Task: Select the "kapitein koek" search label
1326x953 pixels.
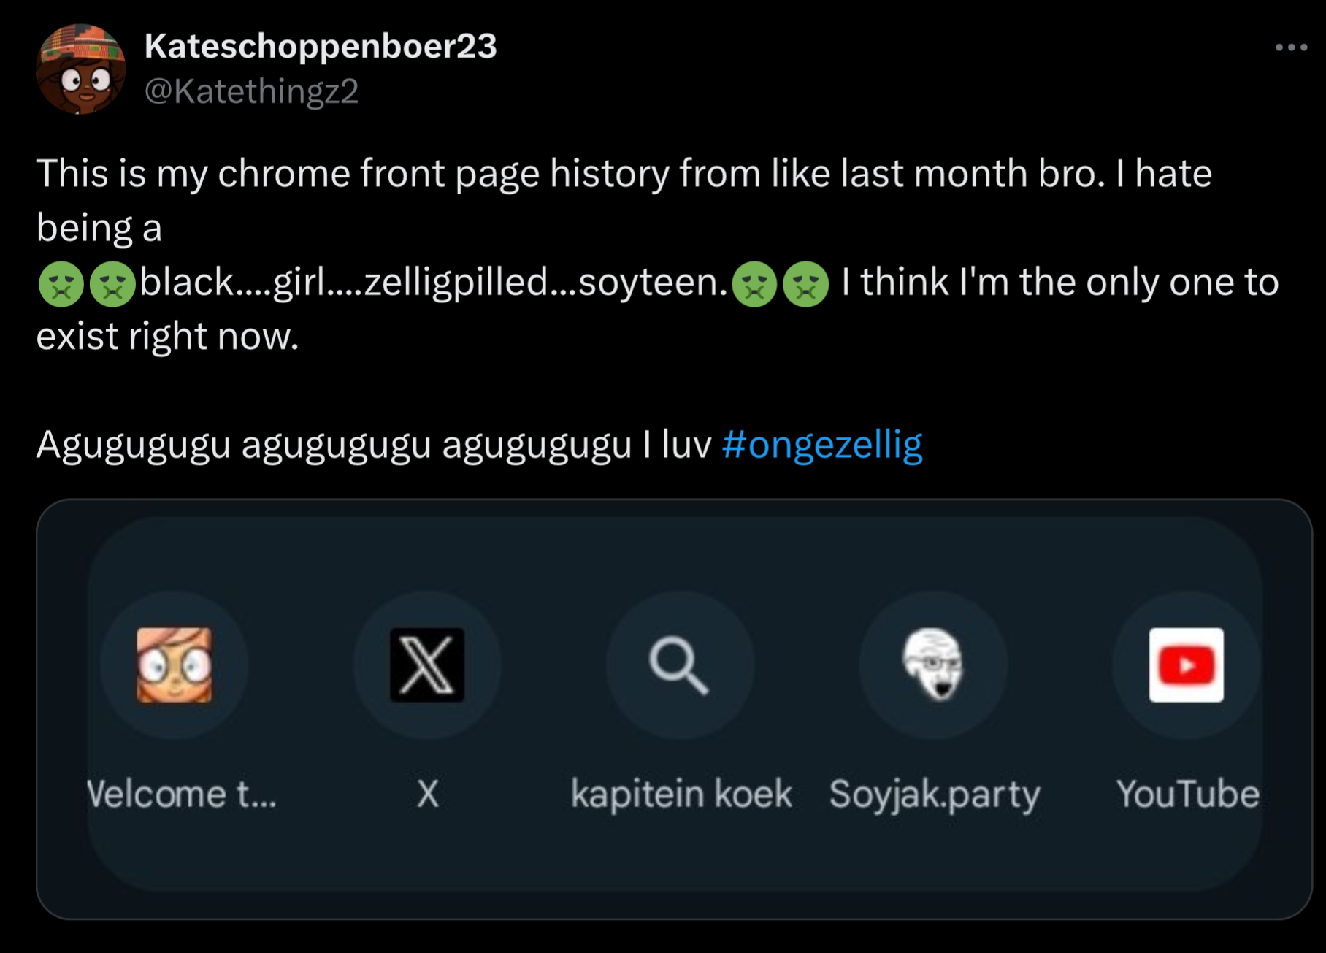Action: tap(681, 794)
